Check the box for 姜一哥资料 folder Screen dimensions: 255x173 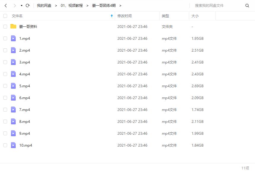[x=5, y=26]
